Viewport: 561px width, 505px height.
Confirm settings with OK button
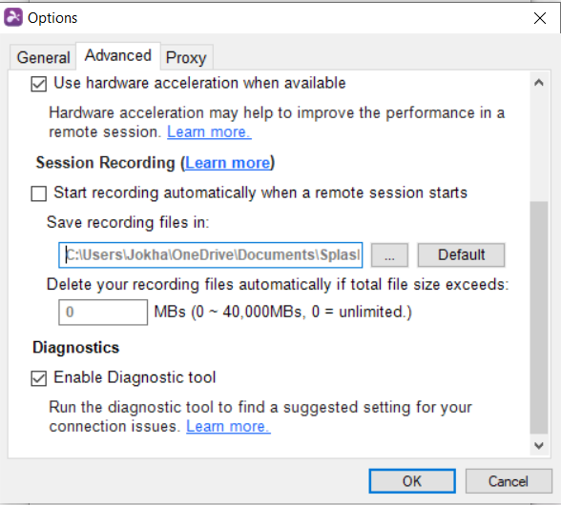[x=412, y=481]
